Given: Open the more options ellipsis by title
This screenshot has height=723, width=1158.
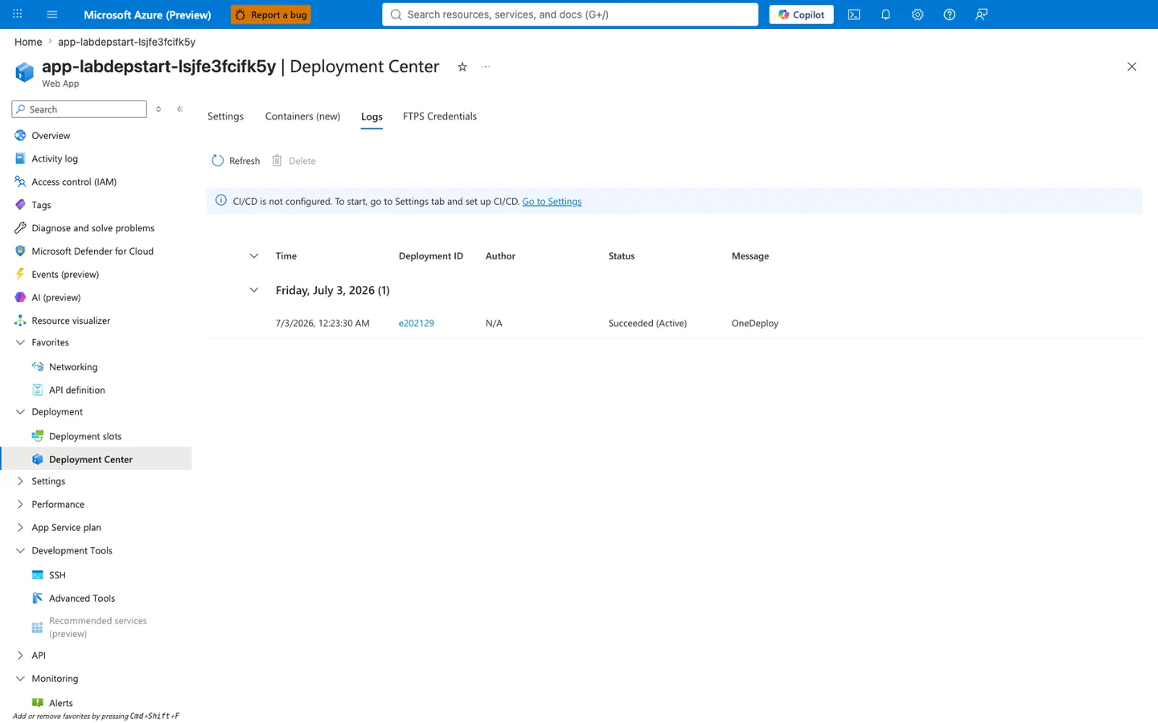Looking at the screenshot, I should 486,67.
